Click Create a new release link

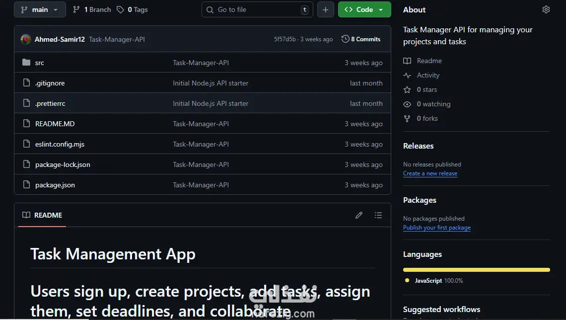430,173
